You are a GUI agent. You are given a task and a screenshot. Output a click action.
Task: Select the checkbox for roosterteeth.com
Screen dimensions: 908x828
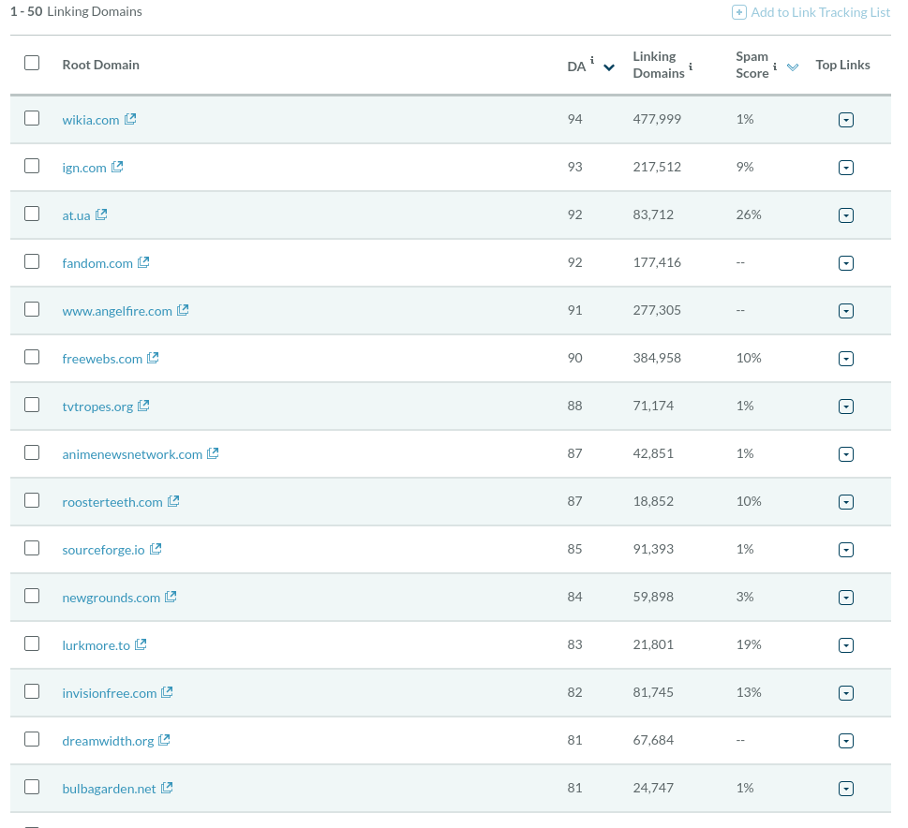click(32, 500)
